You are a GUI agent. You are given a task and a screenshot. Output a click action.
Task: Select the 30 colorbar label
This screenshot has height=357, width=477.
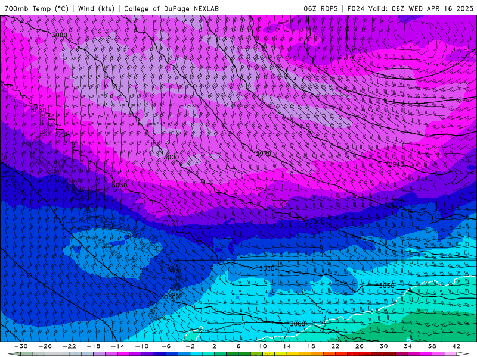coord(383,346)
